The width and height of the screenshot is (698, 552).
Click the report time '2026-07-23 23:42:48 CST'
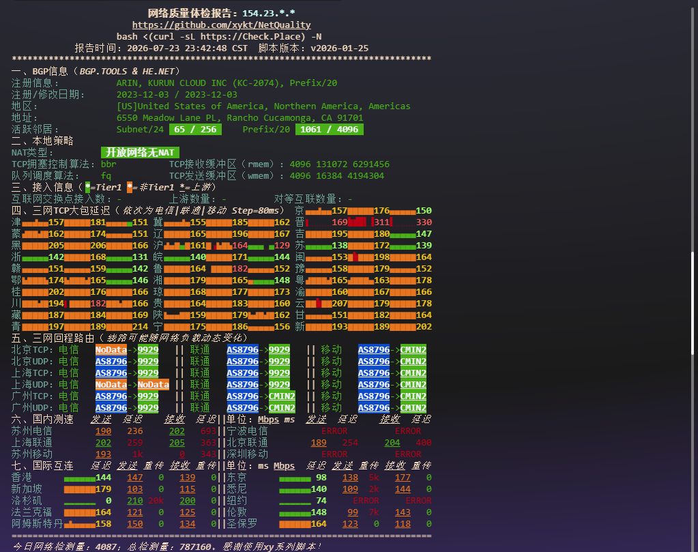pyautogui.click(x=187, y=48)
